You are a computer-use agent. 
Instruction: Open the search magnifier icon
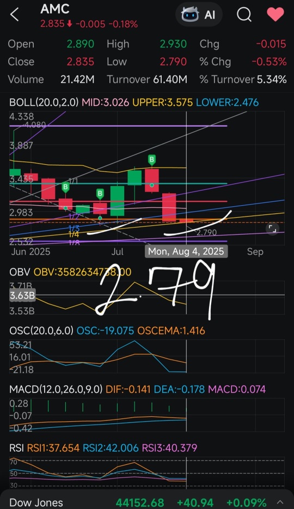coord(244,15)
